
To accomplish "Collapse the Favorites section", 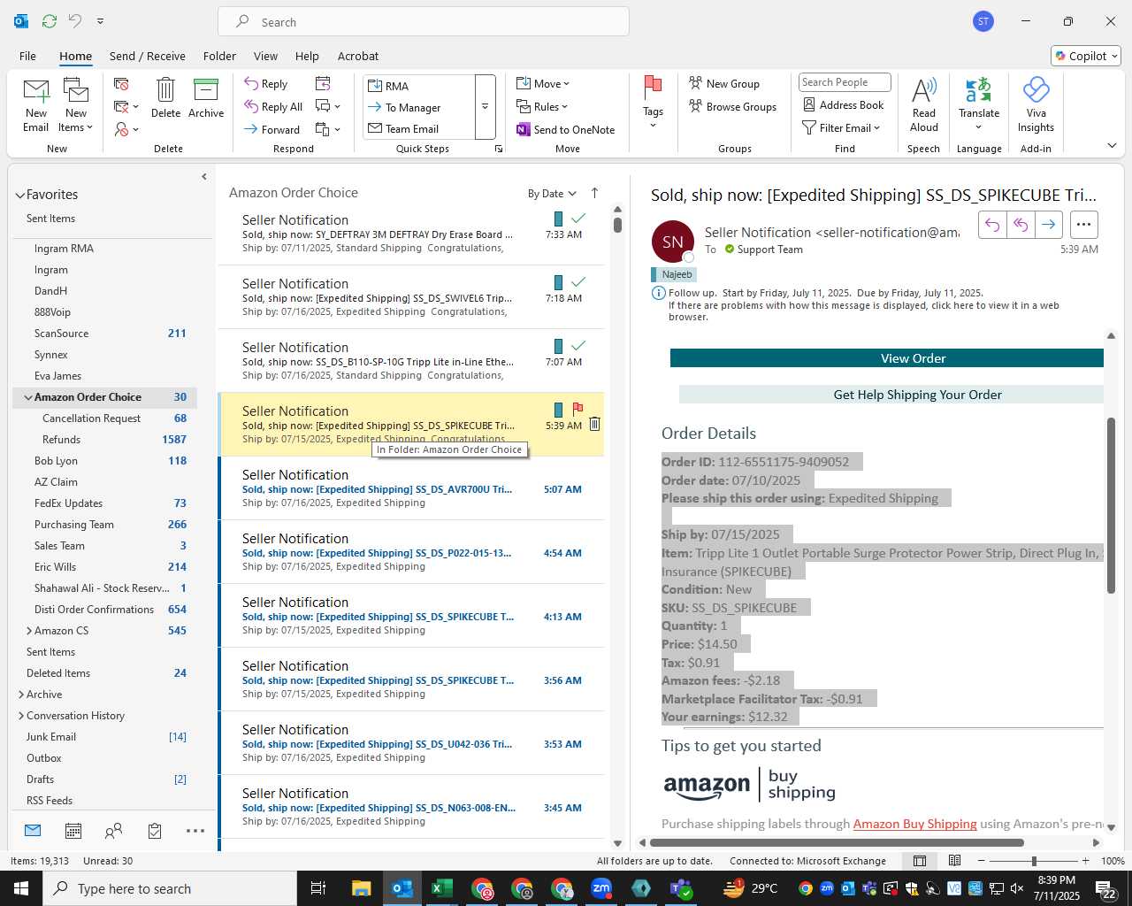I will [19, 195].
